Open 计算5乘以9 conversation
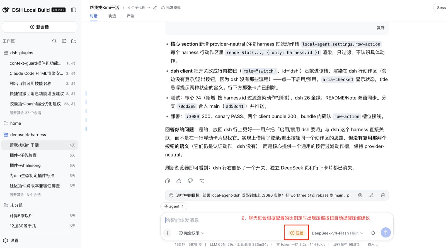The width and height of the screenshot is (446, 248). pyautogui.click(x=40, y=216)
